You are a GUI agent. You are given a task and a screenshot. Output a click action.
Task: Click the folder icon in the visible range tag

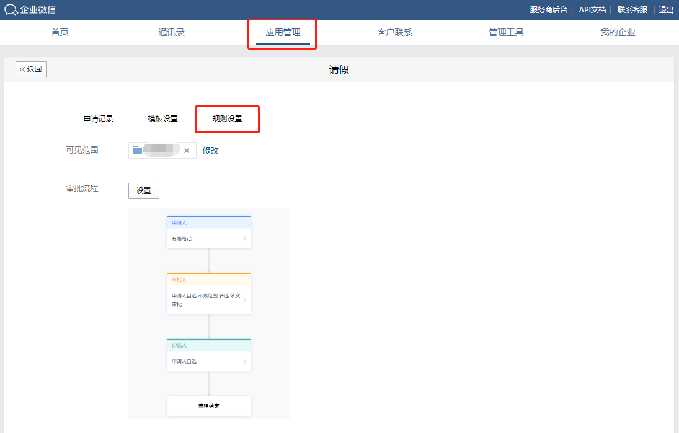[138, 150]
